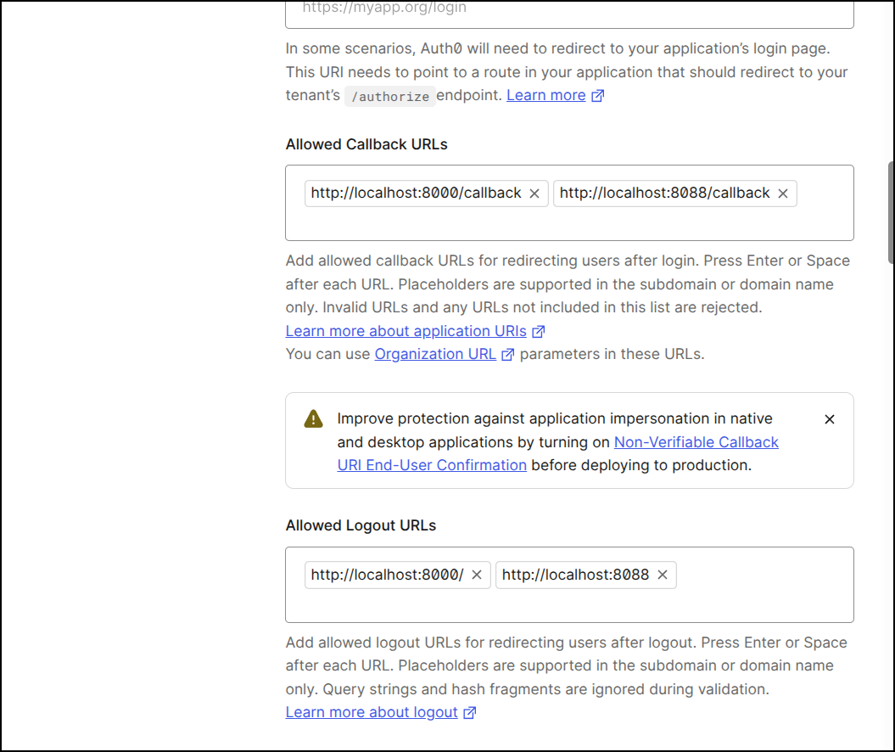Remove the http://localhost:8000/callback URL chip
895x752 pixels.
click(x=534, y=194)
